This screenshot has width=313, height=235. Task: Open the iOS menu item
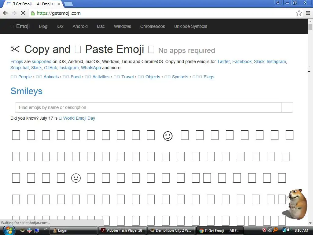click(x=60, y=26)
